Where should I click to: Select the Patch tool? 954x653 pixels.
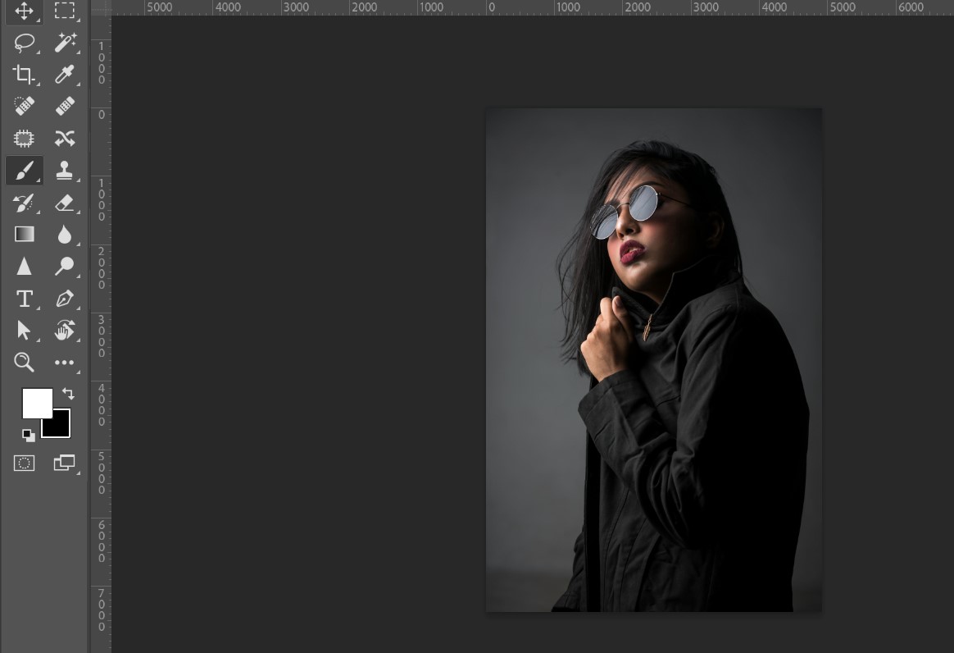point(24,139)
